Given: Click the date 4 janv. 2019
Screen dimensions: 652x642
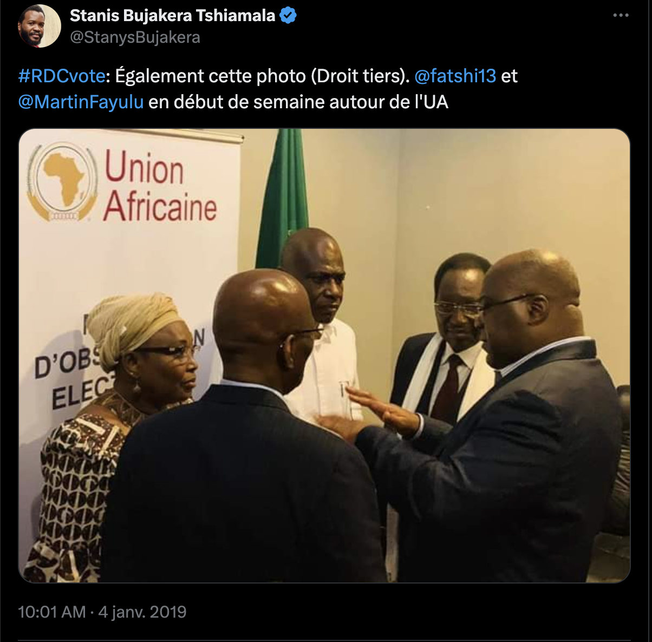Looking at the screenshot, I should 142,612.
